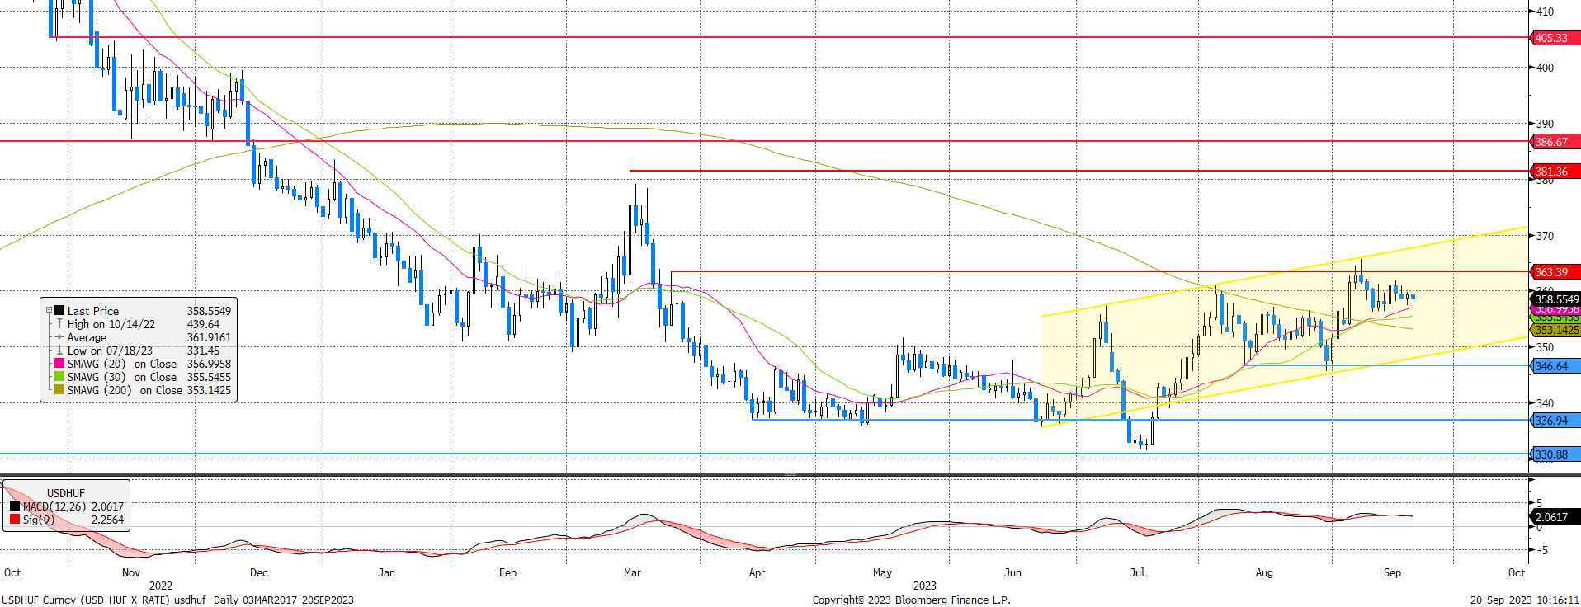Click the Nov month label on the time axis
Image resolution: width=1581 pixels, height=607 pixels.
131,572
